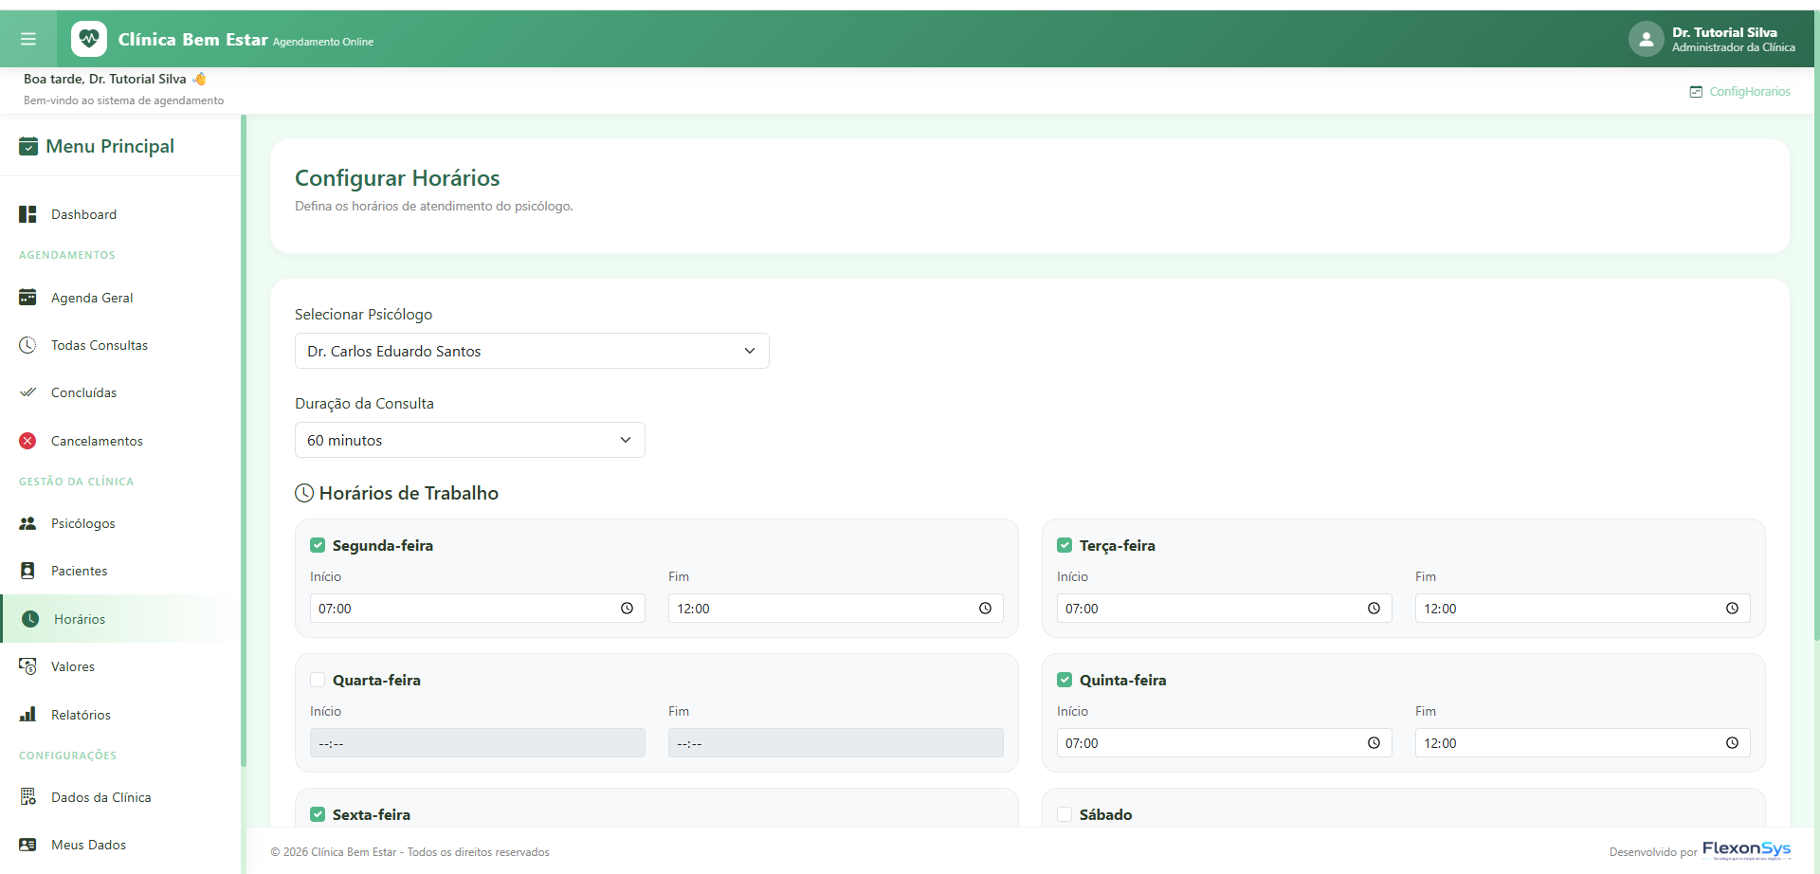Screen dimensions: 1820x874
Task: Click the Quinta-feira Início time field
Action: coord(1224,743)
